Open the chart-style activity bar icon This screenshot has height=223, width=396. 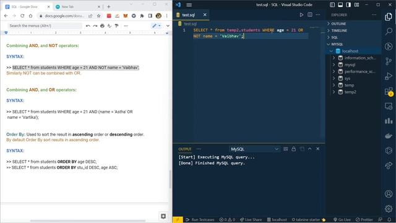[389, 121]
